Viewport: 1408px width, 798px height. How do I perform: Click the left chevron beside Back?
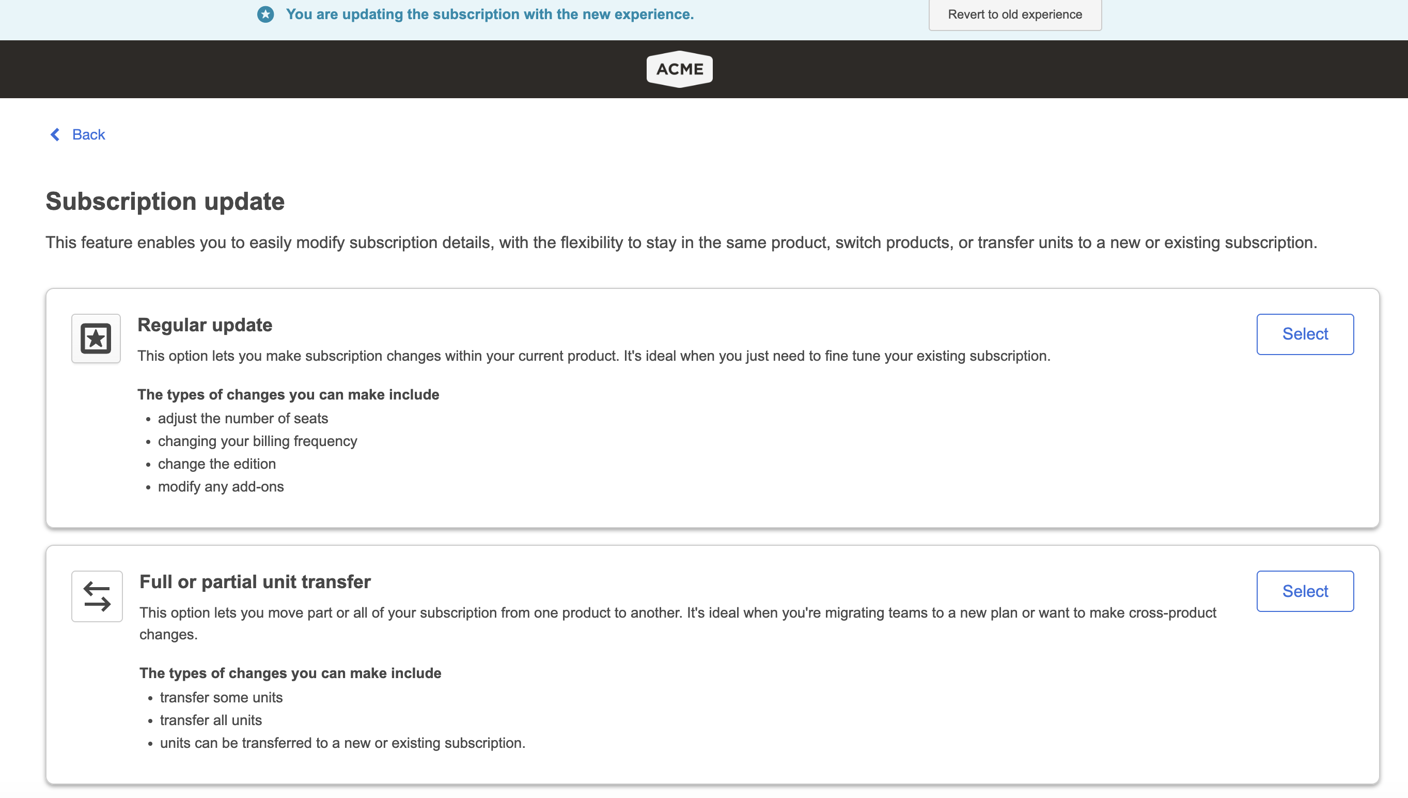[55, 135]
